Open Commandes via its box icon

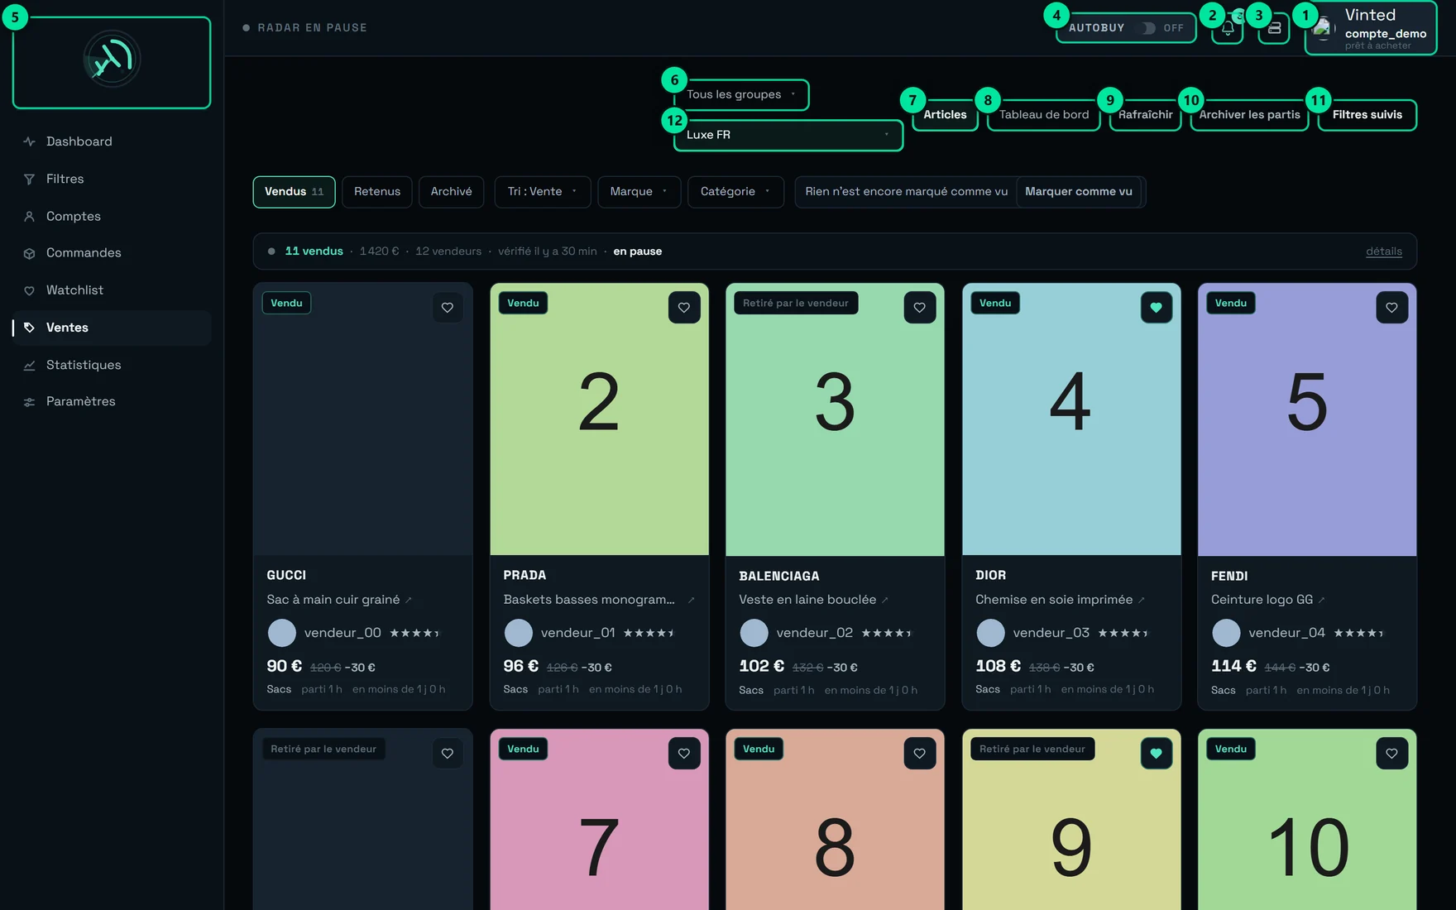pos(29,253)
